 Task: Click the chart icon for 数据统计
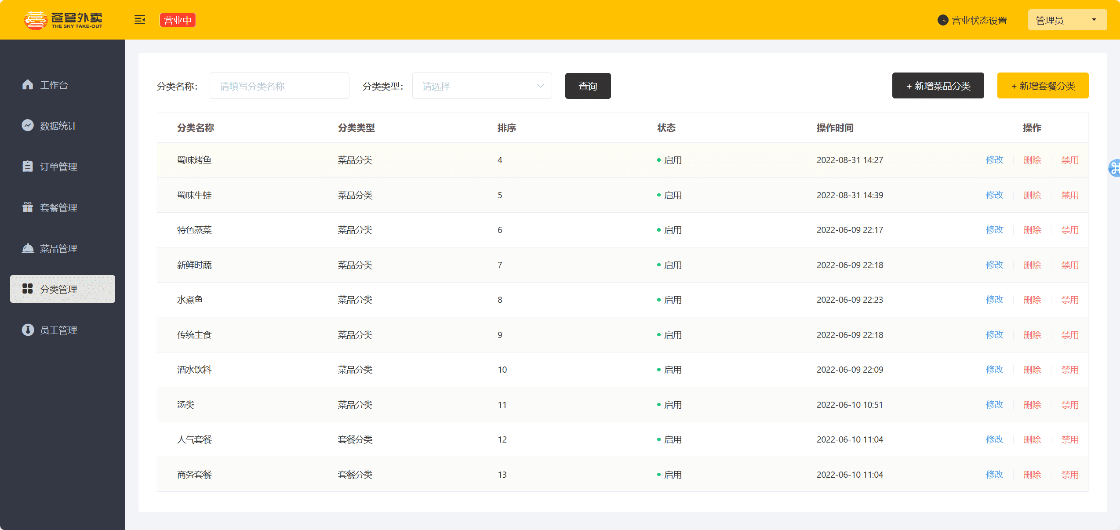28,125
